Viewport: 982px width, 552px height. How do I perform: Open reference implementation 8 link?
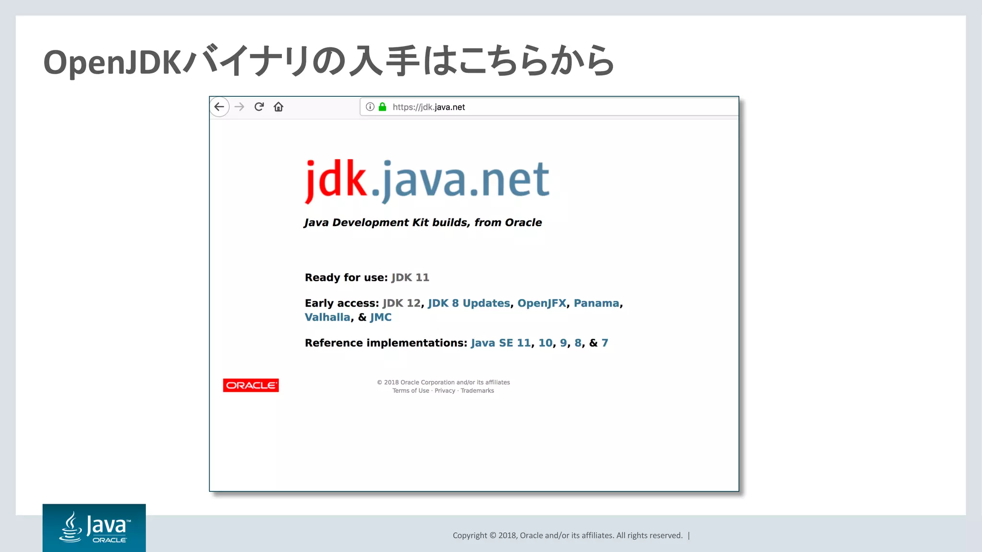point(578,343)
